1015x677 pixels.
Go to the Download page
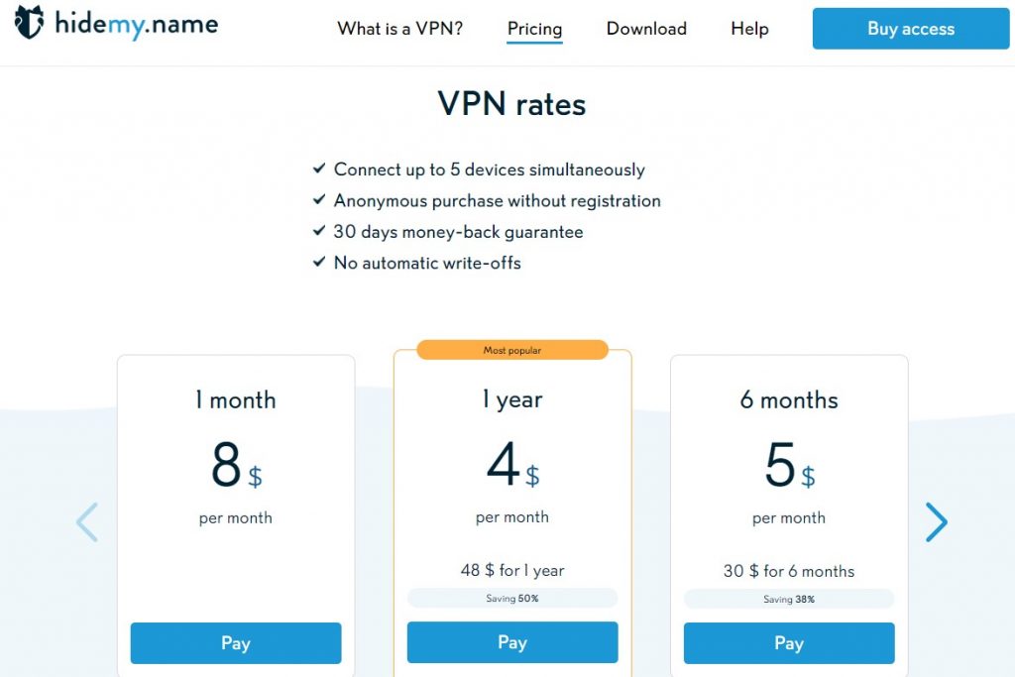click(x=646, y=29)
